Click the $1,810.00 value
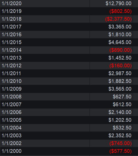This screenshot has height=156, width=138. [120, 35]
